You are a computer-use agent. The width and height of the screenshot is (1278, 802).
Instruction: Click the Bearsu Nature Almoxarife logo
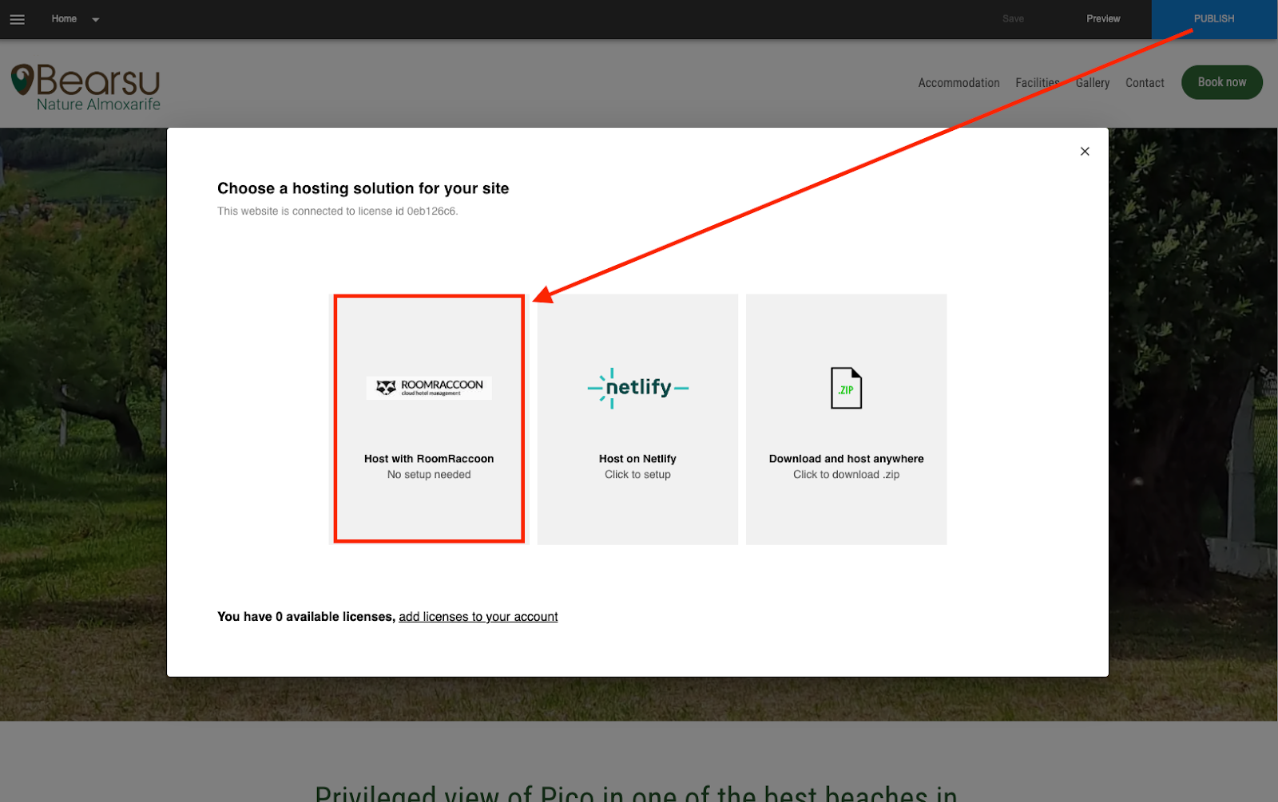click(x=85, y=87)
